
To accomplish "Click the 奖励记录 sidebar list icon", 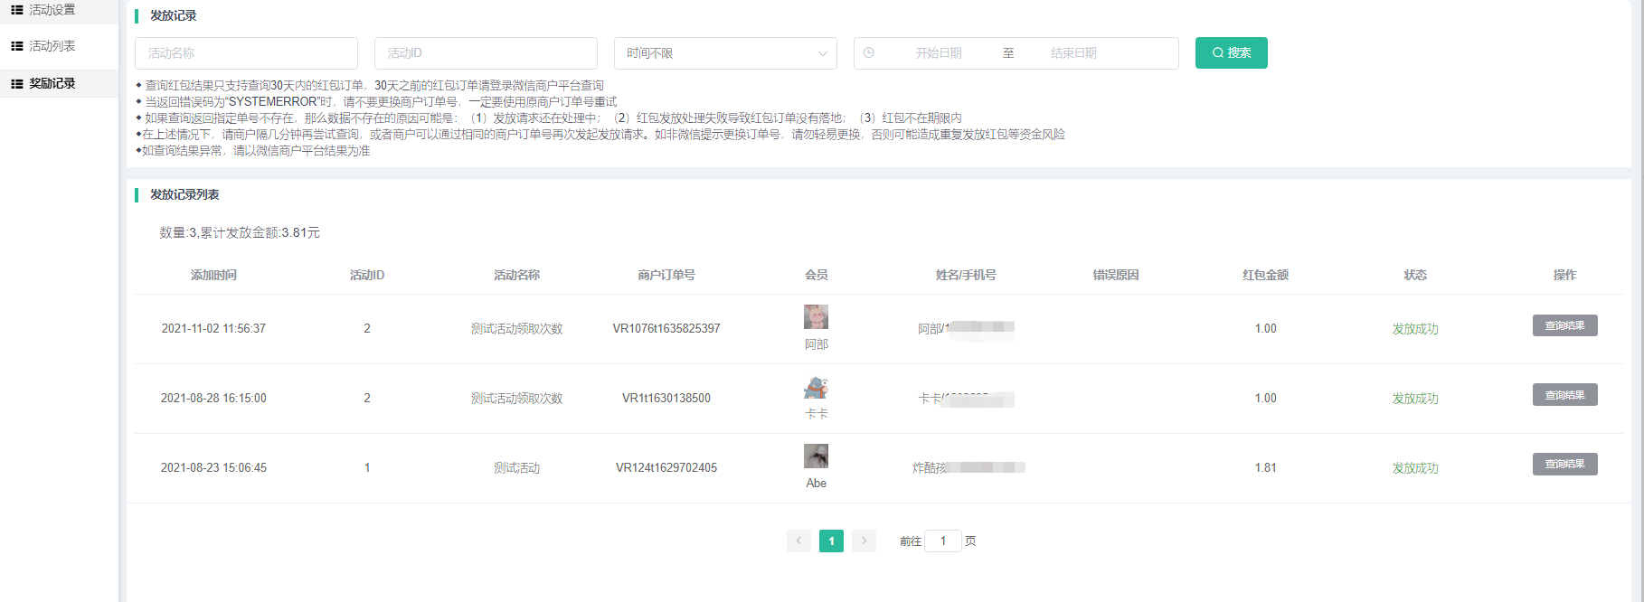I will point(16,83).
